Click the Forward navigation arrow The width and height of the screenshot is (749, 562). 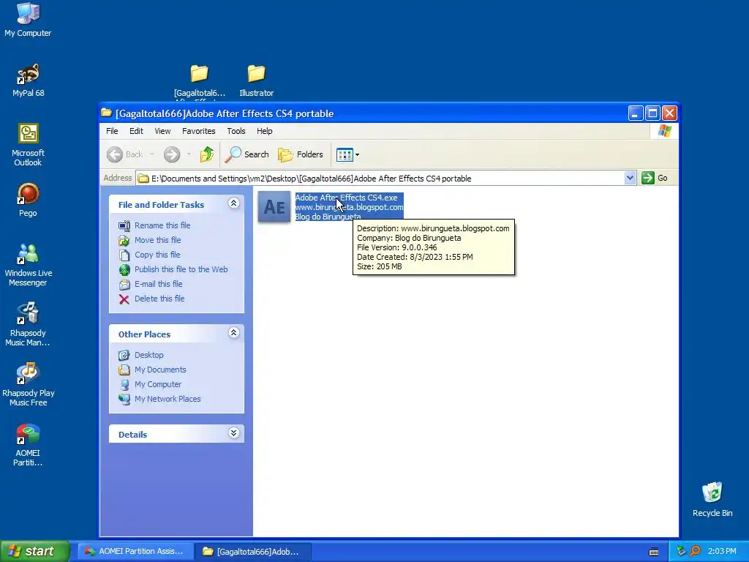[x=172, y=154]
